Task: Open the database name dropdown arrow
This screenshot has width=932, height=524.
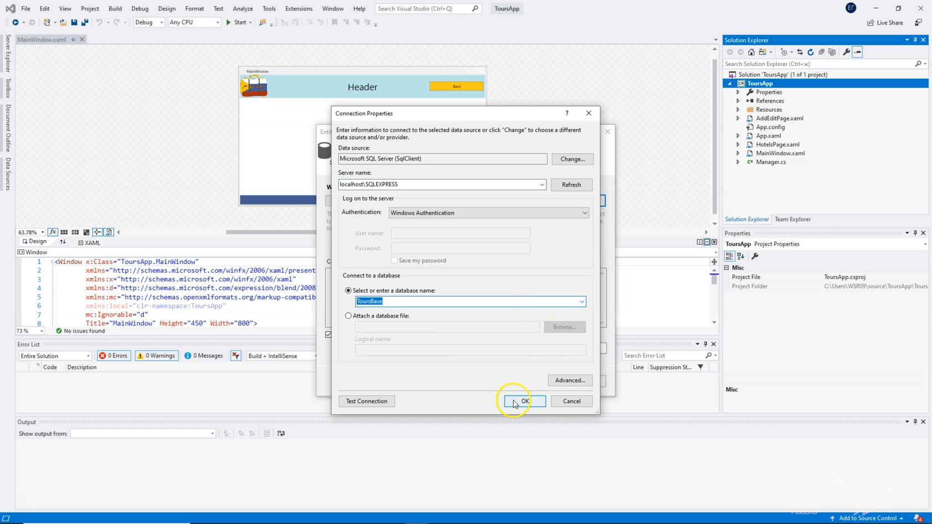Action: [x=581, y=302]
